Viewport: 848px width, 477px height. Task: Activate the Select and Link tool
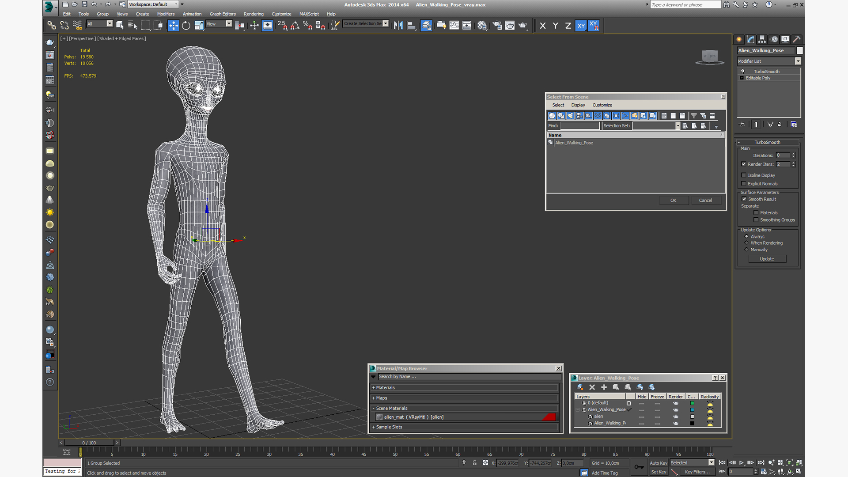pyautogui.click(x=51, y=26)
